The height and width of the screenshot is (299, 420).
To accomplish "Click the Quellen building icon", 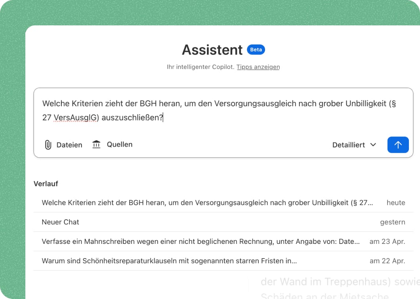I will (96, 144).
